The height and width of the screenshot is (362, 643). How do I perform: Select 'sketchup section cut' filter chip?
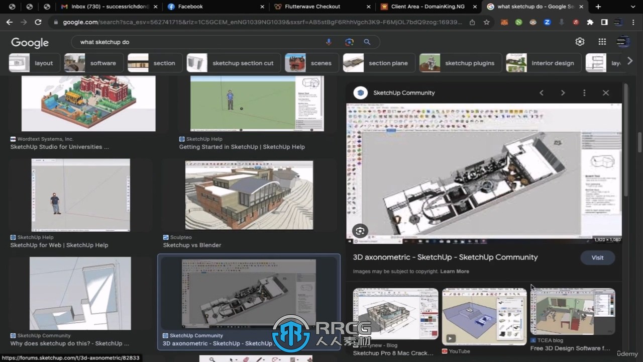coord(233,63)
